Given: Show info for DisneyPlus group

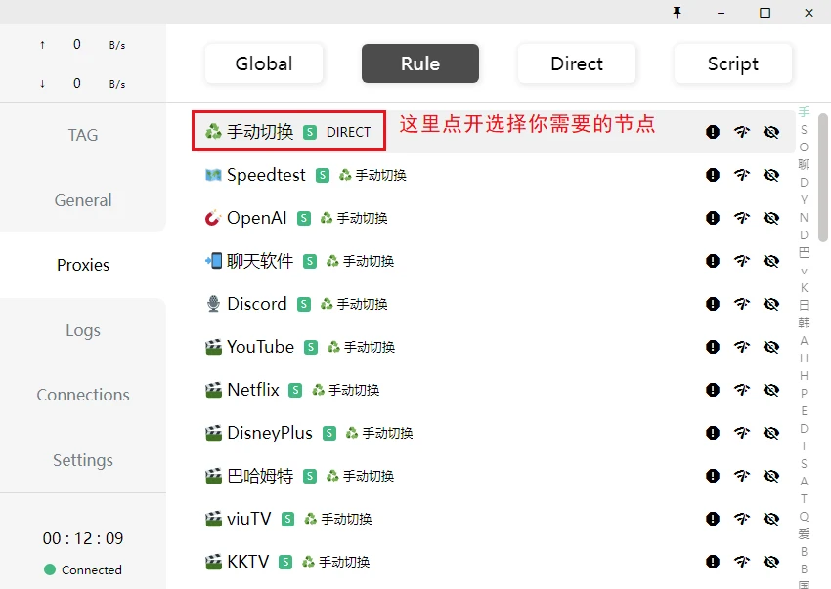Looking at the screenshot, I should pos(713,433).
